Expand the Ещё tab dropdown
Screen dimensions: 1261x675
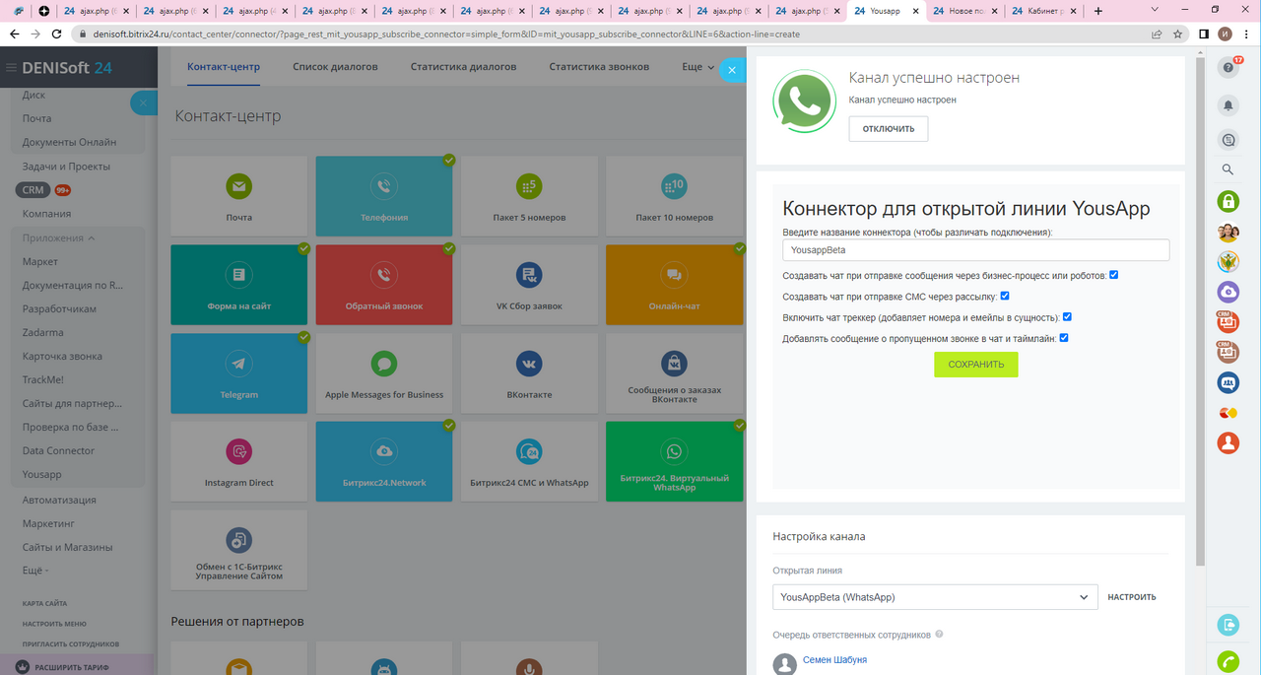pos(697,67)
